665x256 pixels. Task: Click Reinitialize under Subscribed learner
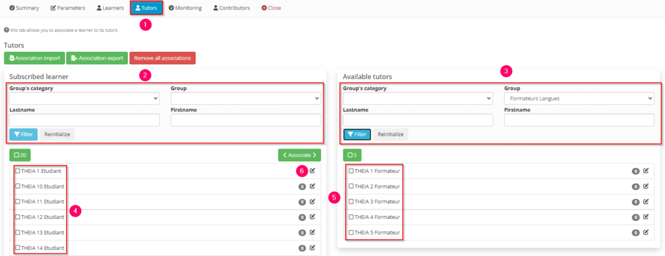(57, 135)
